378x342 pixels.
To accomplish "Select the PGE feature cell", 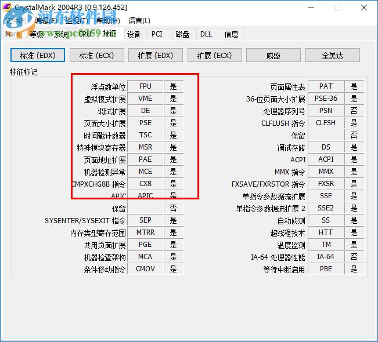I will pos(145,245).
